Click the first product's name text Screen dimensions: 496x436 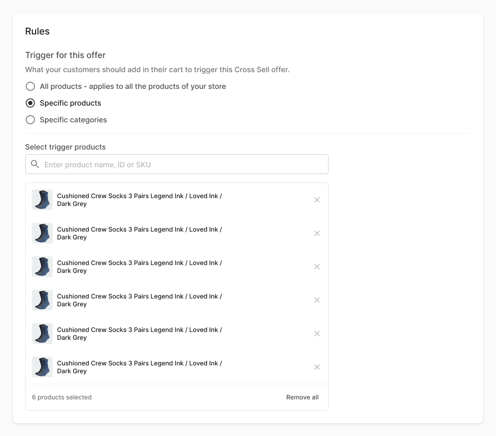point(140,200)
